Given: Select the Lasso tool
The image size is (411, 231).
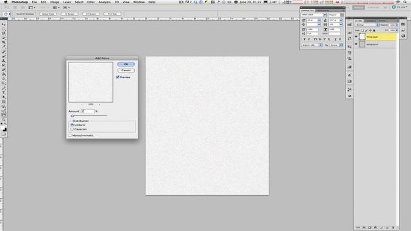Looking at the screenshot, I should point(4,33).
